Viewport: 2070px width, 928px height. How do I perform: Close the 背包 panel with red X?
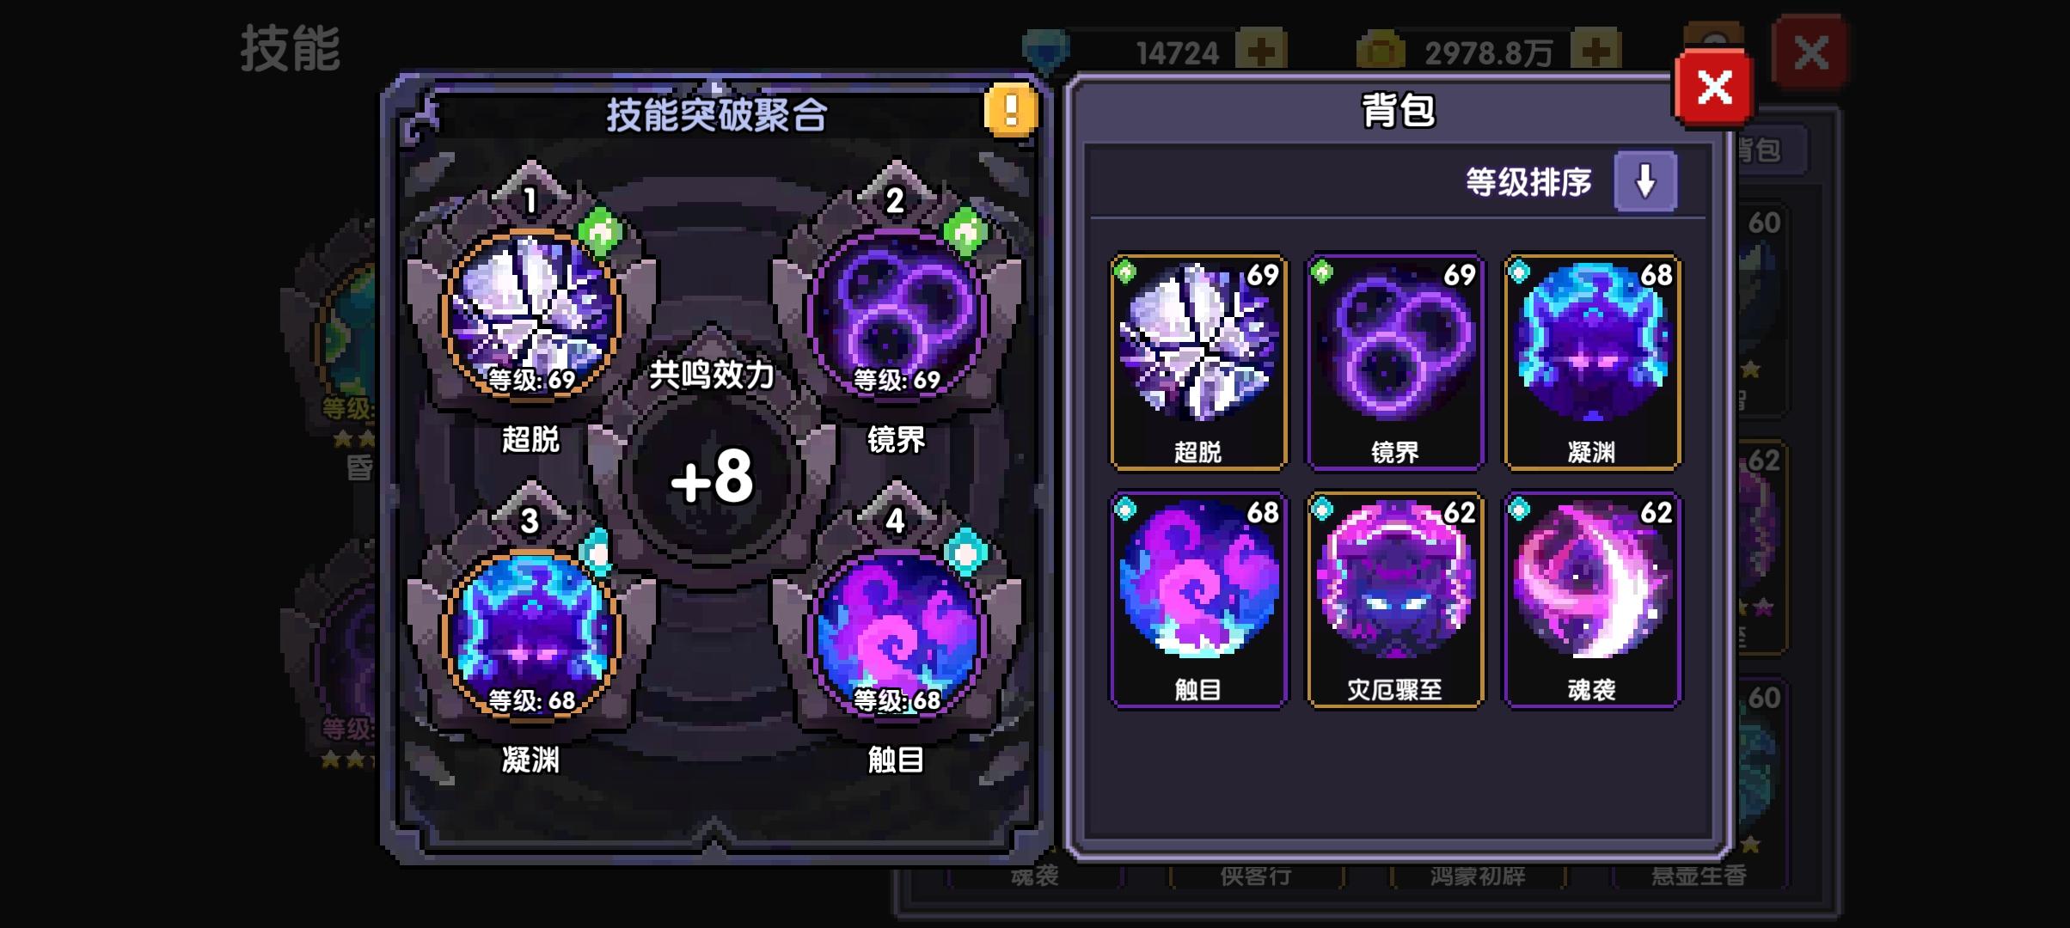coord(1714,88)
